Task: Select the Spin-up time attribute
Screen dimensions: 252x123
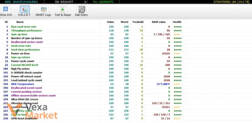Action: (19, 34)
